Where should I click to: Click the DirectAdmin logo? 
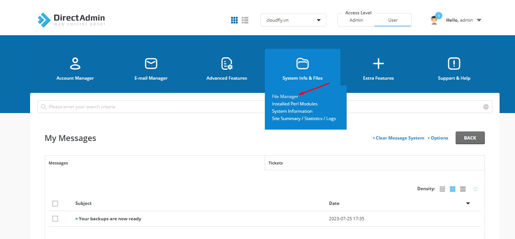click(x=71, y=20)
